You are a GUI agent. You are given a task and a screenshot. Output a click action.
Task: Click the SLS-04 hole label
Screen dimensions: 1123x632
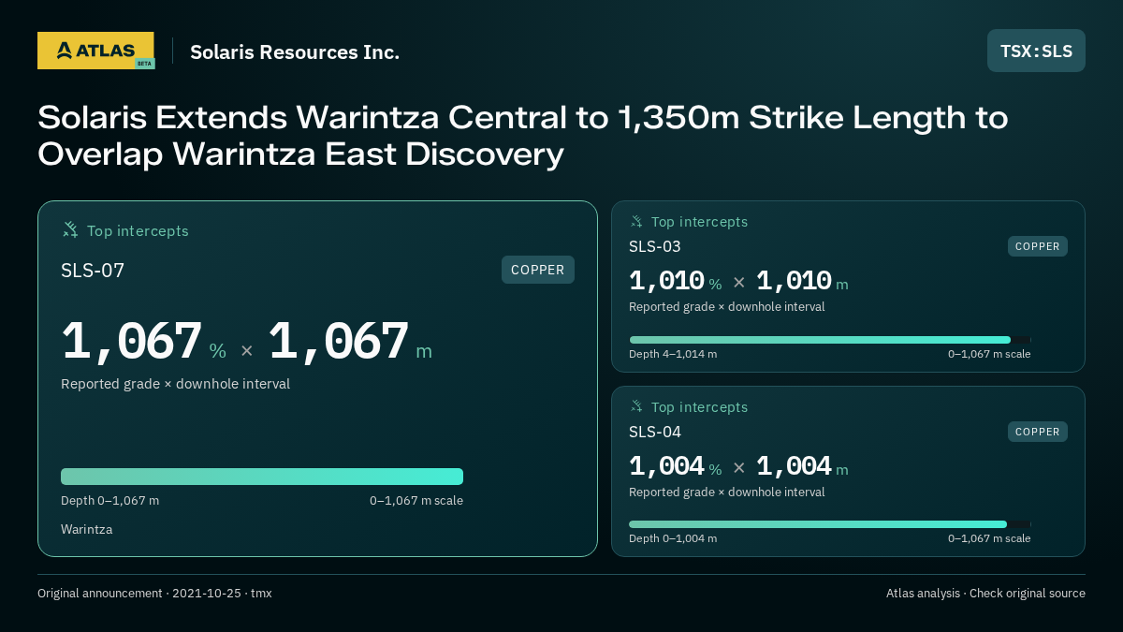click(x=655, y=432)
